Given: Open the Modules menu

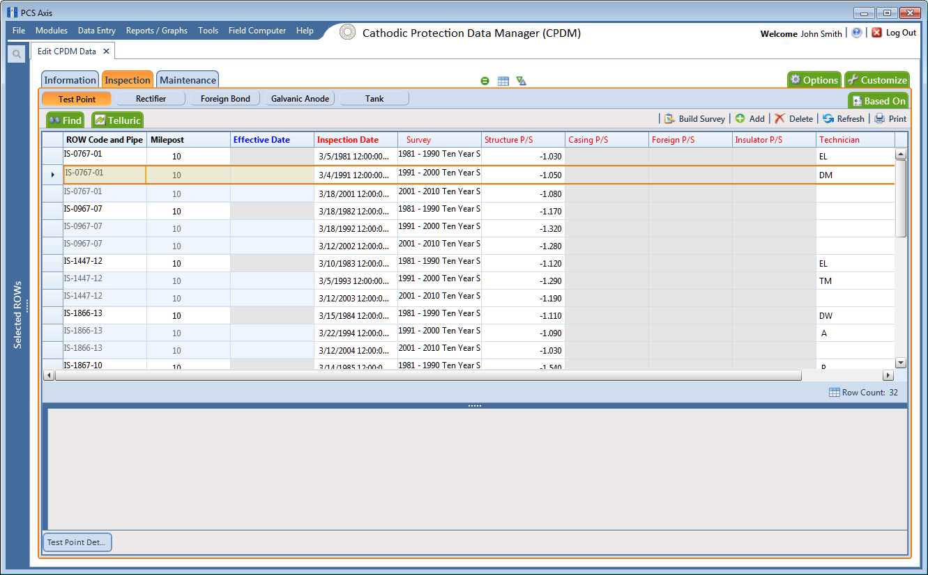Looking at the screenshot, I should pos(52,31).
